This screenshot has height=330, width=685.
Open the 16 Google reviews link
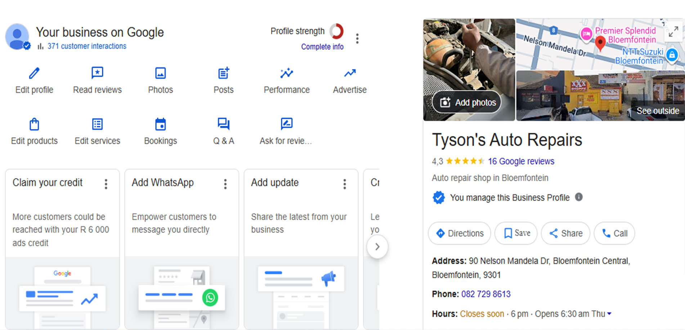pos(521,161)
